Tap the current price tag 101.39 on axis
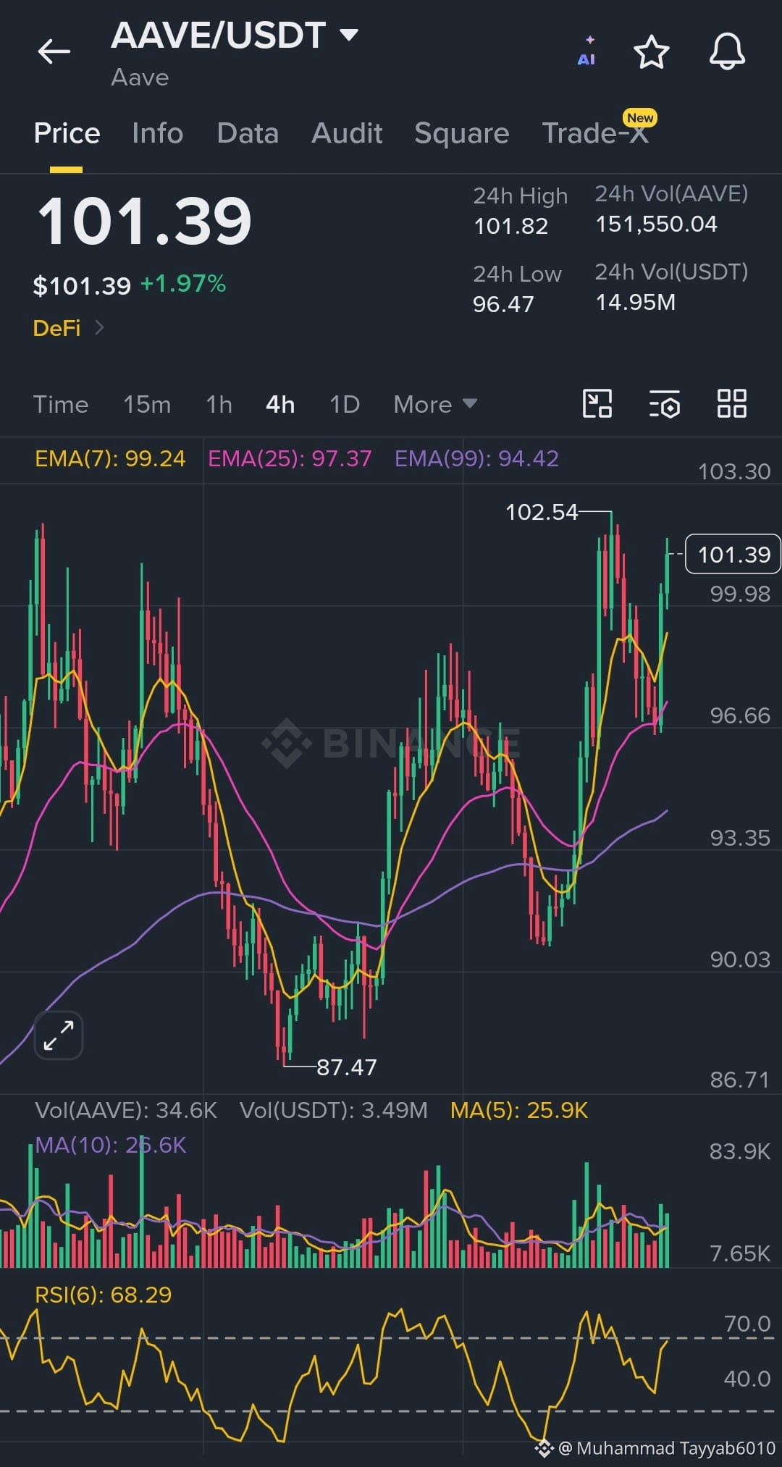Viewport: 782px width, 1467px height. click(733, 554)
